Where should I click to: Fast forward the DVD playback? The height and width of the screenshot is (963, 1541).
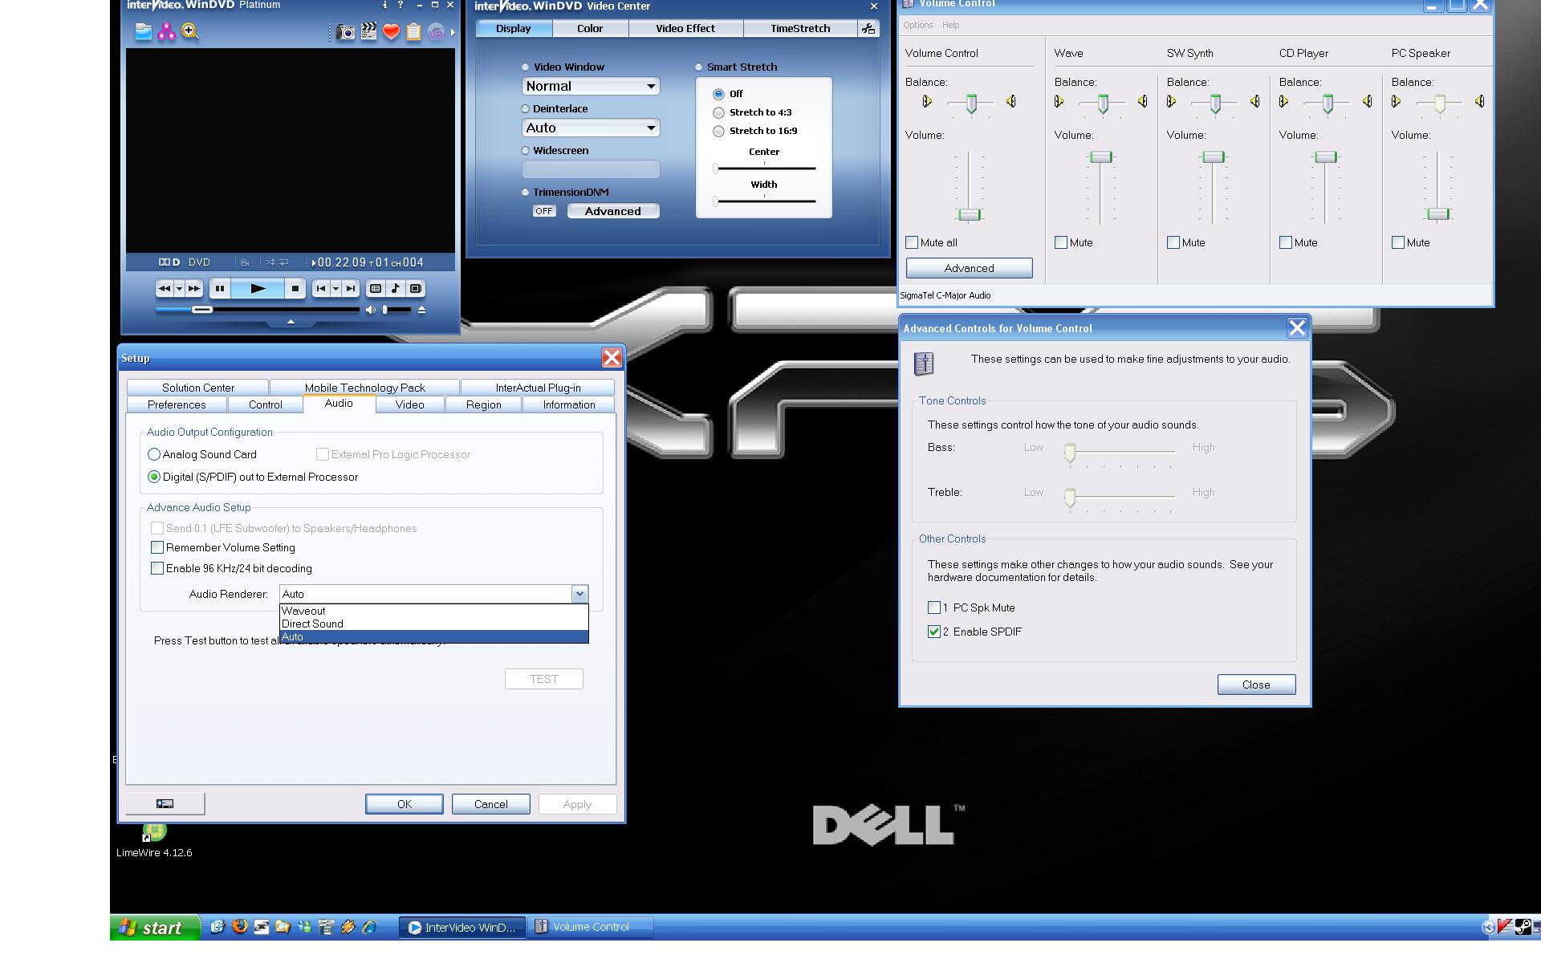pyautogui.click(x=194, y=289)
